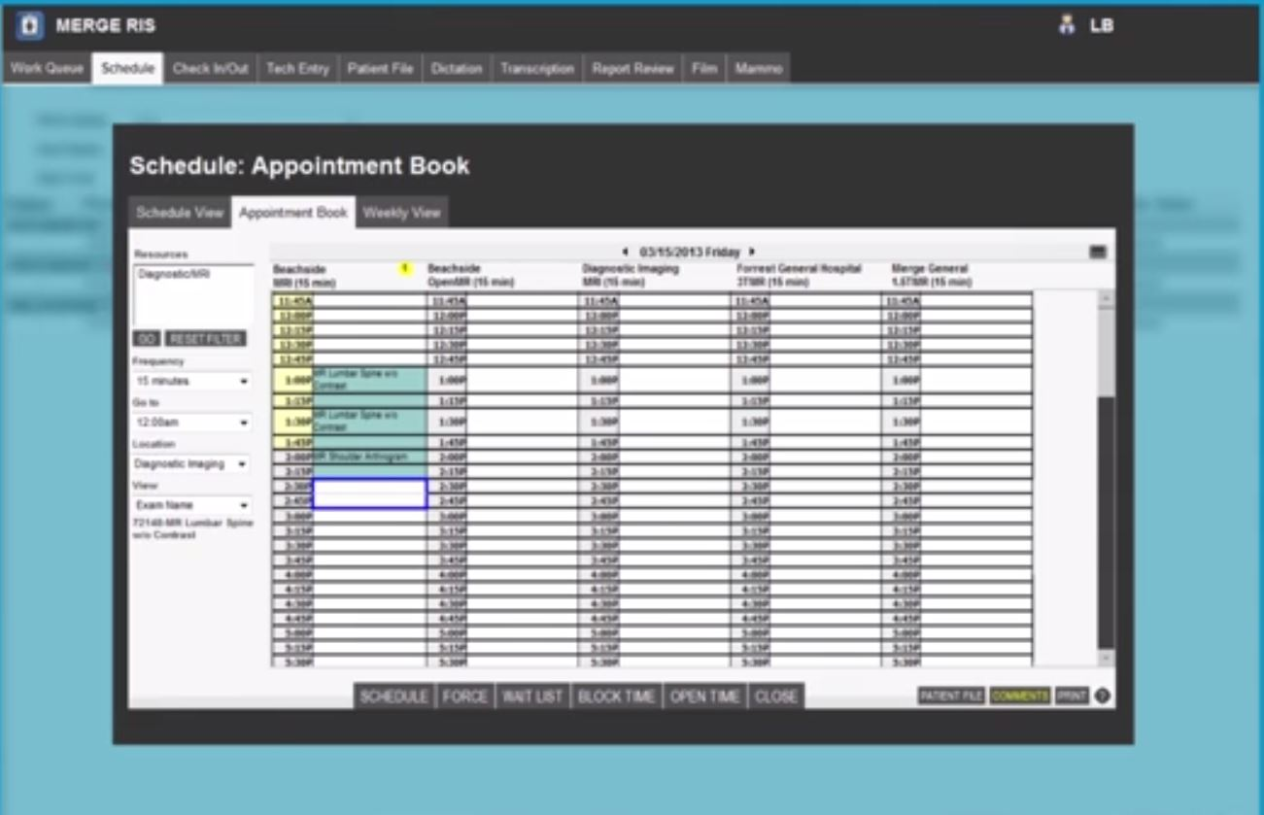This screenshot has width=1264, height=815.
Task: Select the 1:30P MR Lumbar Spine appointment
Action: [369, 421]
